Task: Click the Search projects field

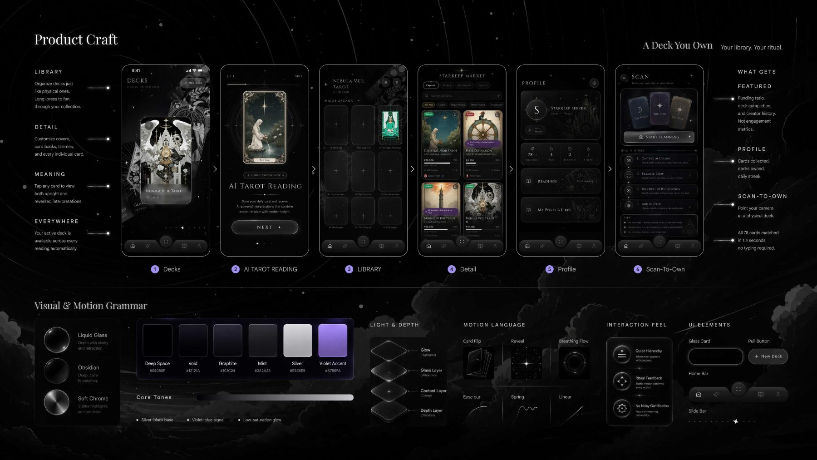Action: point(462,96)
